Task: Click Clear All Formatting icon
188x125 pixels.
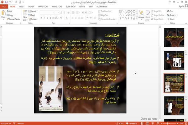Action: click(x=68, y=12)
